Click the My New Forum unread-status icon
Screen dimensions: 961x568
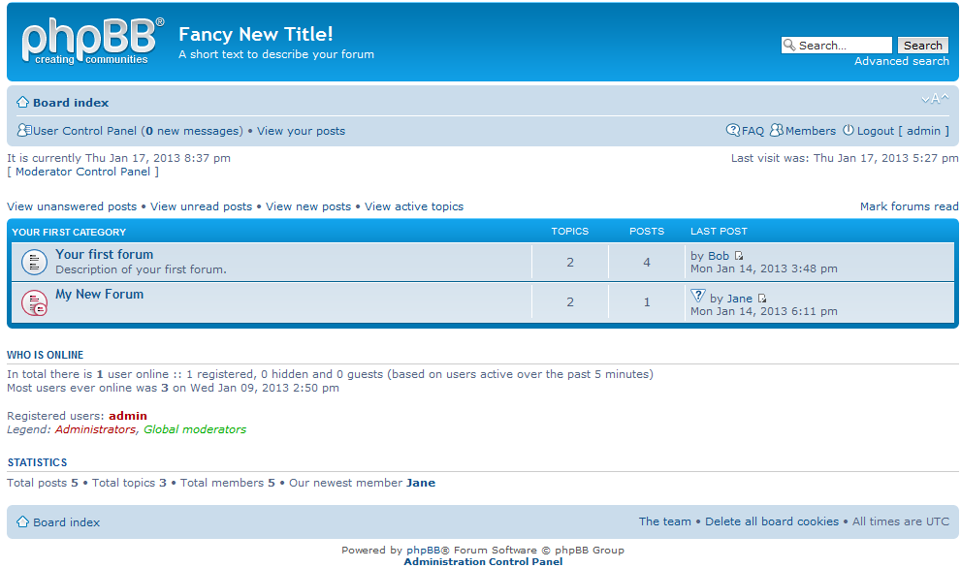pyautogui.click(x=34, y=302)
